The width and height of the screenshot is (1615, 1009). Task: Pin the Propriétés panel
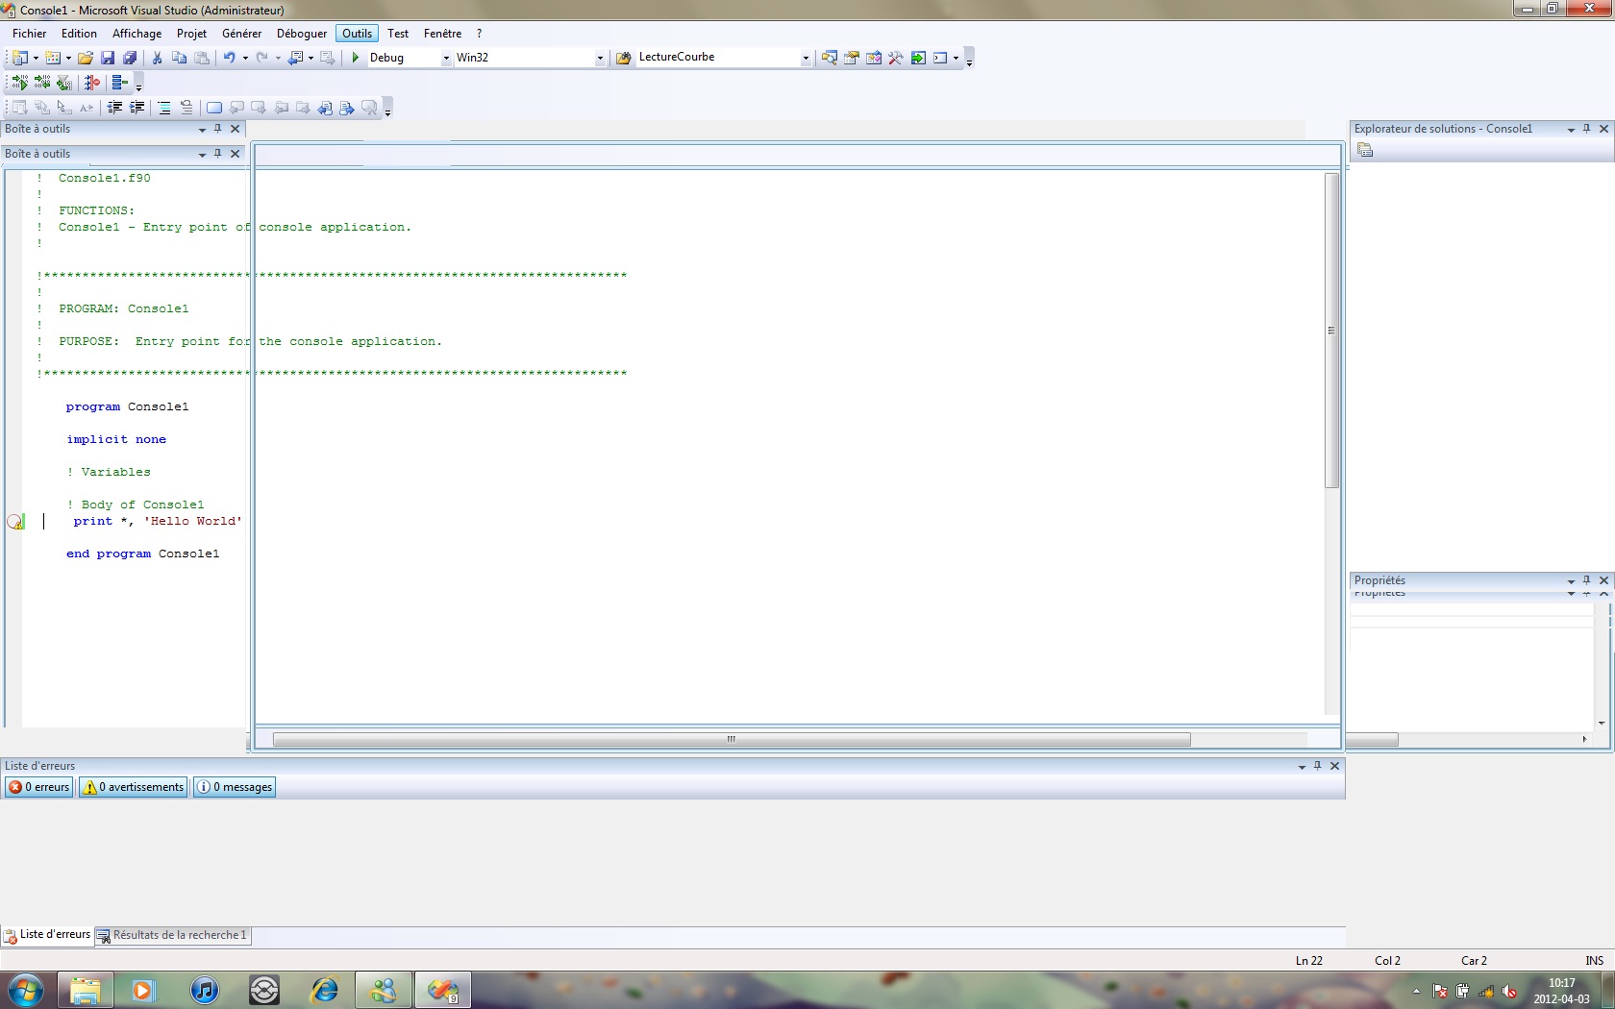(1587, 580)
